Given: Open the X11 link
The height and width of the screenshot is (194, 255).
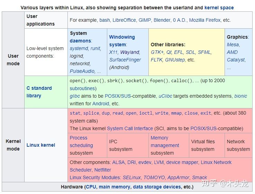Looking at the screenshot, I should [x=113, y=52].
